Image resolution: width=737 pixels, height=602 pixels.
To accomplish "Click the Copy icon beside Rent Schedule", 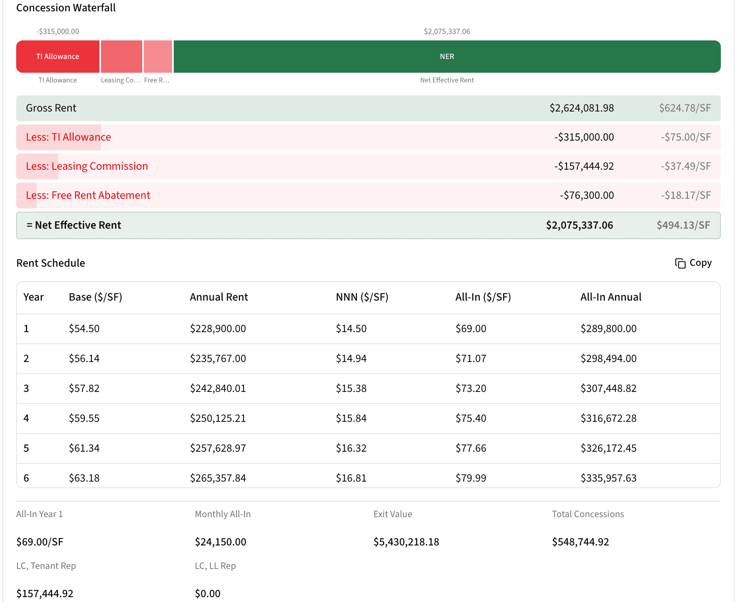I will tap(680, 263).
